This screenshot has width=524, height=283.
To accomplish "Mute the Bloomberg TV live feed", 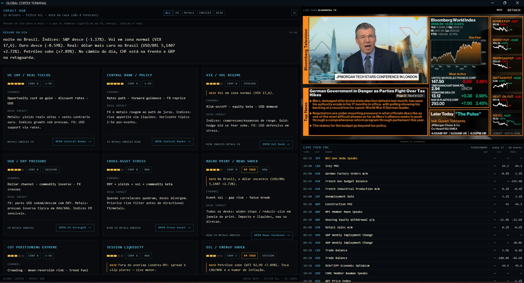I will (x=499, y=10).
